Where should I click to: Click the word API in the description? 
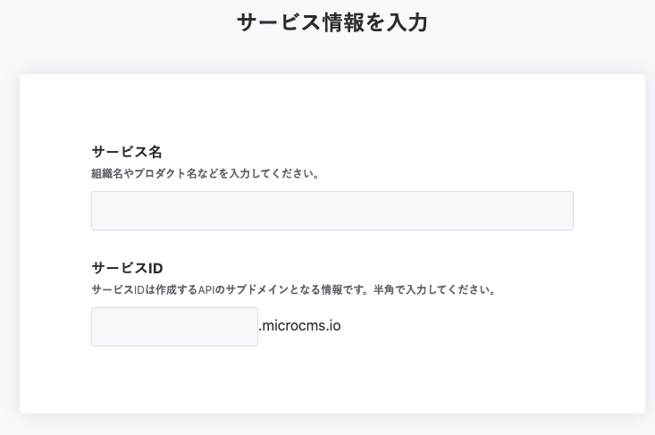[x=206, y=289]
